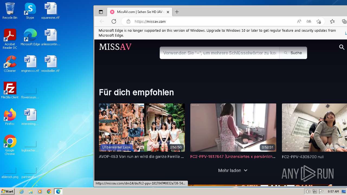Click the Translate page icon
347x195 pixels.
coord(309,21)
